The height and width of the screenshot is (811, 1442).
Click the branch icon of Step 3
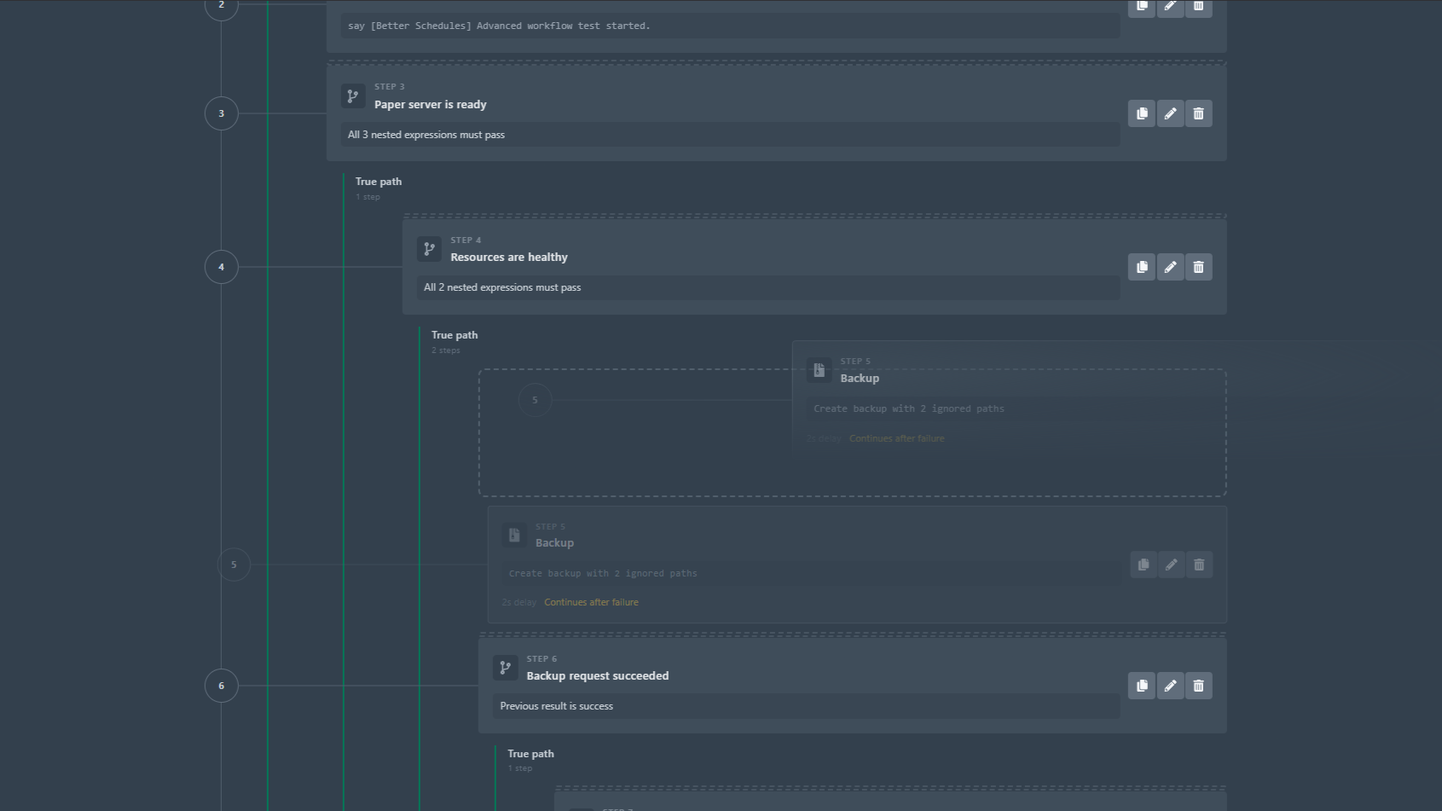353,96
